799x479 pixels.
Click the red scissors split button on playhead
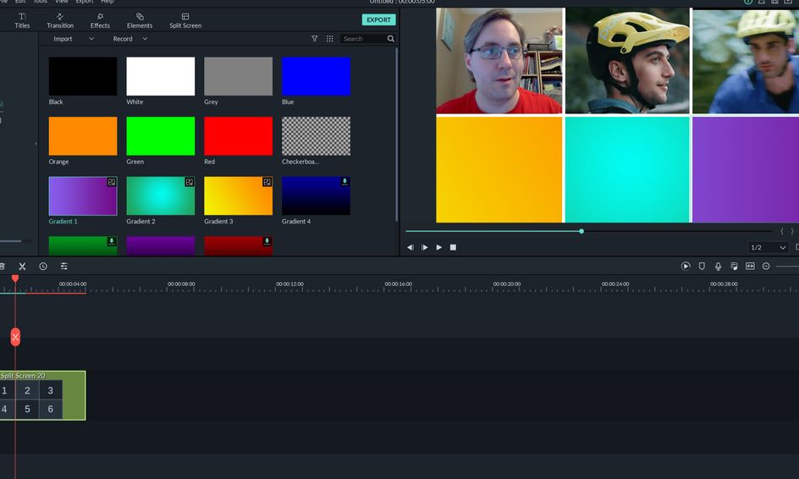click(15, 337)
